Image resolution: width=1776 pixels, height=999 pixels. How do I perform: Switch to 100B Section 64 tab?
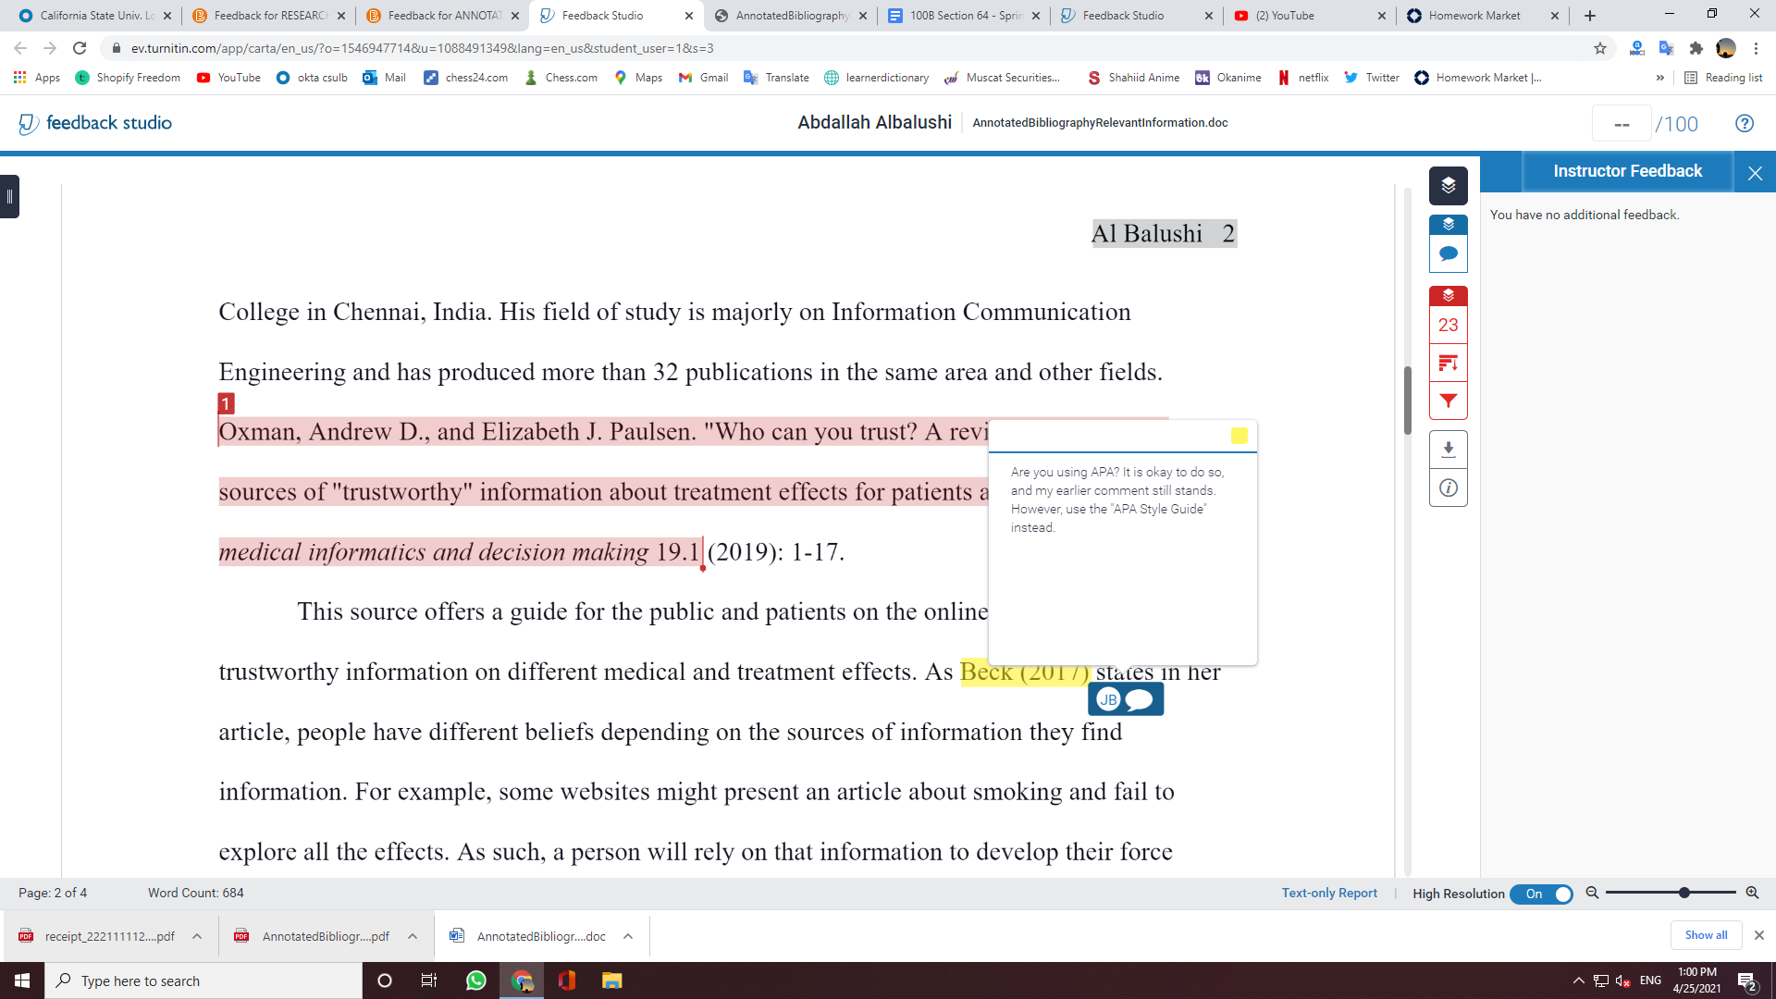point(964,16)
